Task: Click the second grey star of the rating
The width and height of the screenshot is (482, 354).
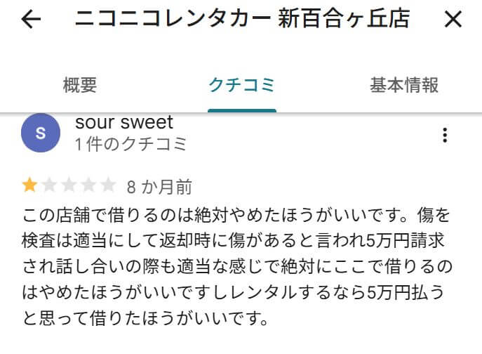Action: tap(50, 185)
